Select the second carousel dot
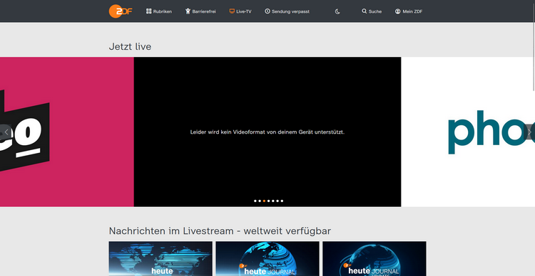This screenshot has width=535, height=276. coord(260,201)
